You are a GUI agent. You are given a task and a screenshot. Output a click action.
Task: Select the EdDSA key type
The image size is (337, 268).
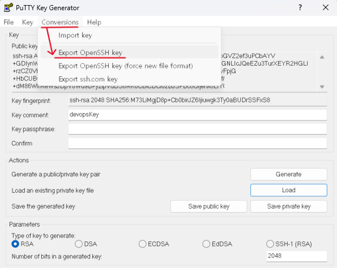(217, 244)
